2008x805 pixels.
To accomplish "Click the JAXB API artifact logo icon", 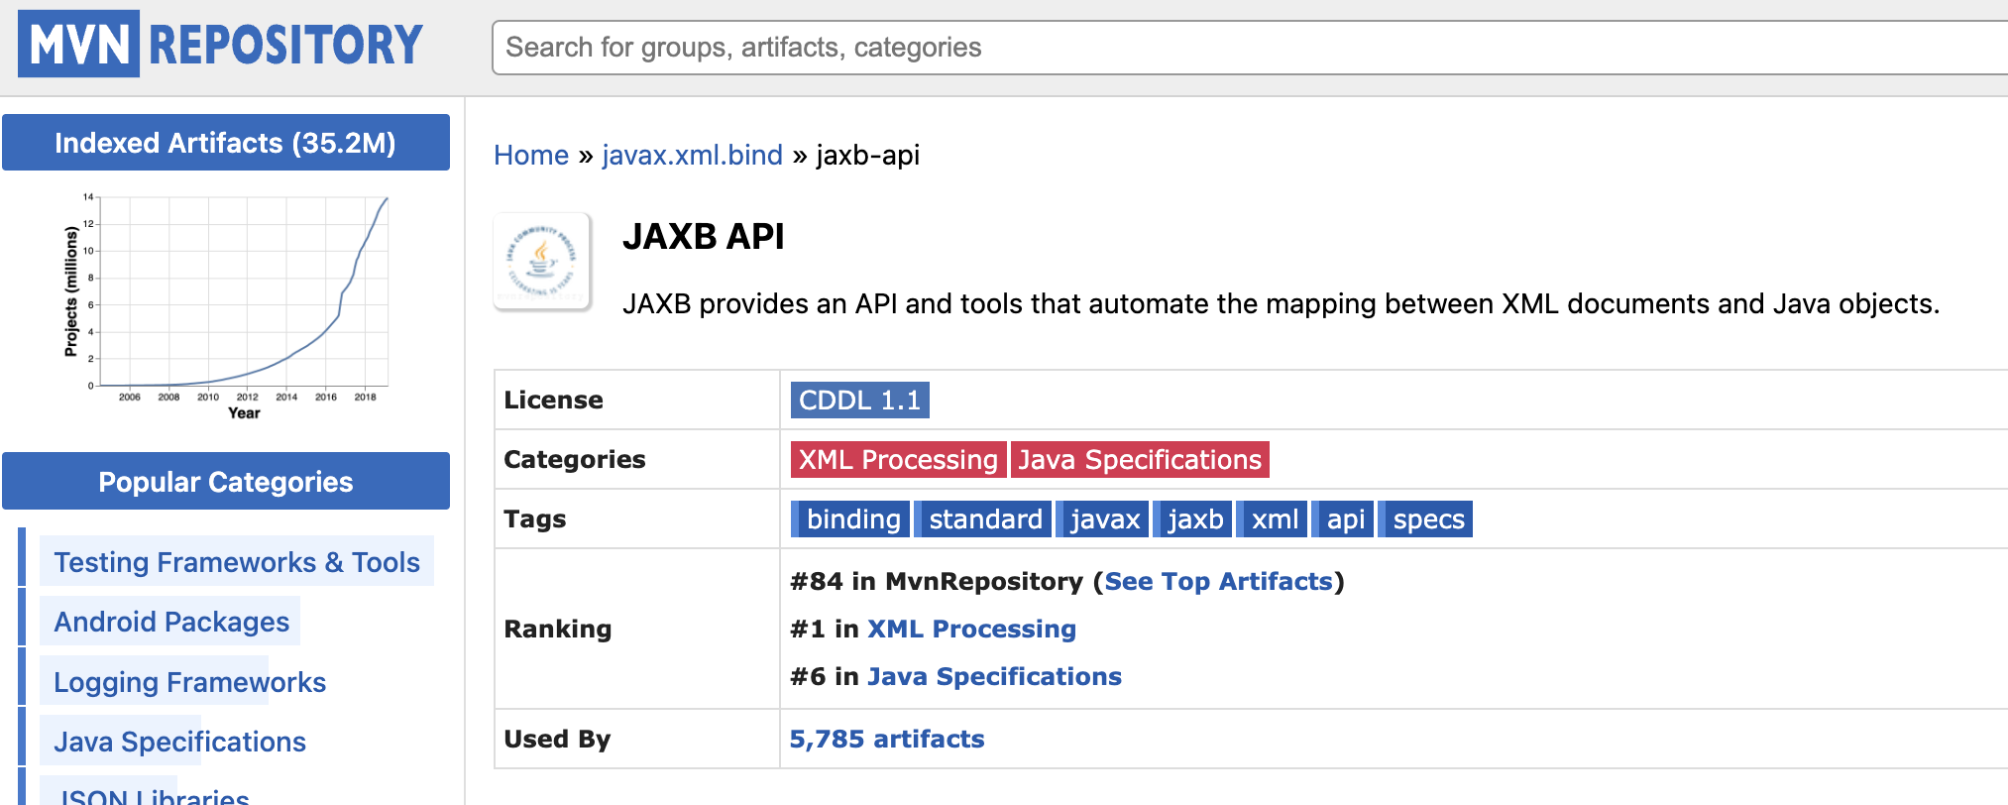I will (542, 262).
